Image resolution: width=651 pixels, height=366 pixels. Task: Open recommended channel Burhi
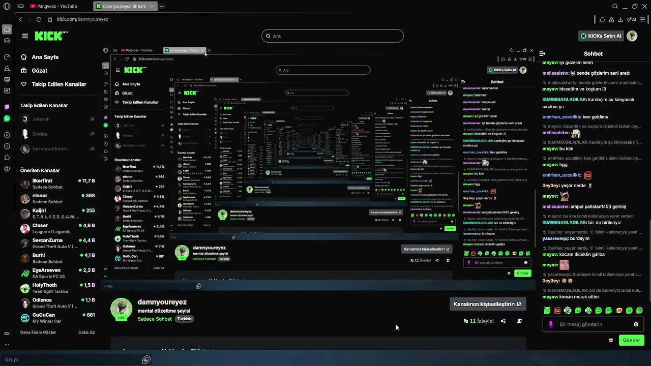point(57,258)
